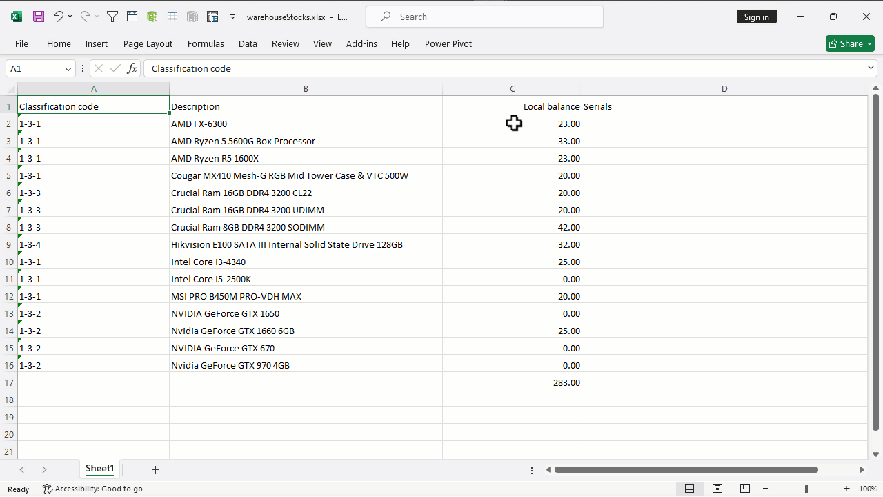Click the 100% zoom level text

point(868,489)
